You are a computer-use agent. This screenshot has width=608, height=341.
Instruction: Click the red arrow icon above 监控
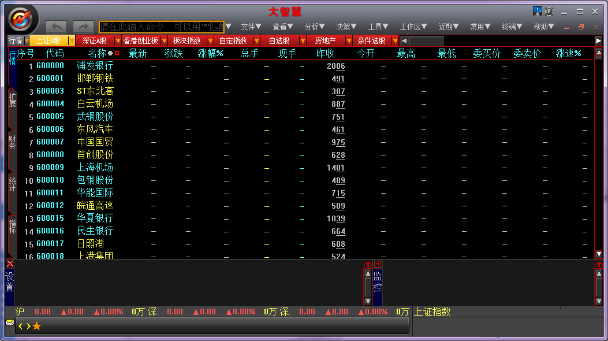tap(377, 264)
